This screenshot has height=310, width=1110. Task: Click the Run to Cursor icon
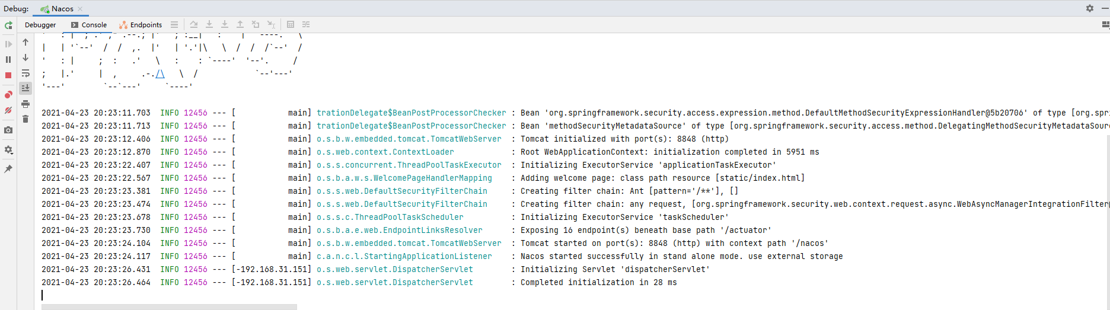pyautogui.click(x=271, y=24)
